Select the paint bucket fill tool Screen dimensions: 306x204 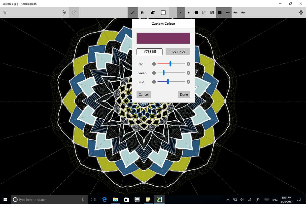tap(142, 12)
